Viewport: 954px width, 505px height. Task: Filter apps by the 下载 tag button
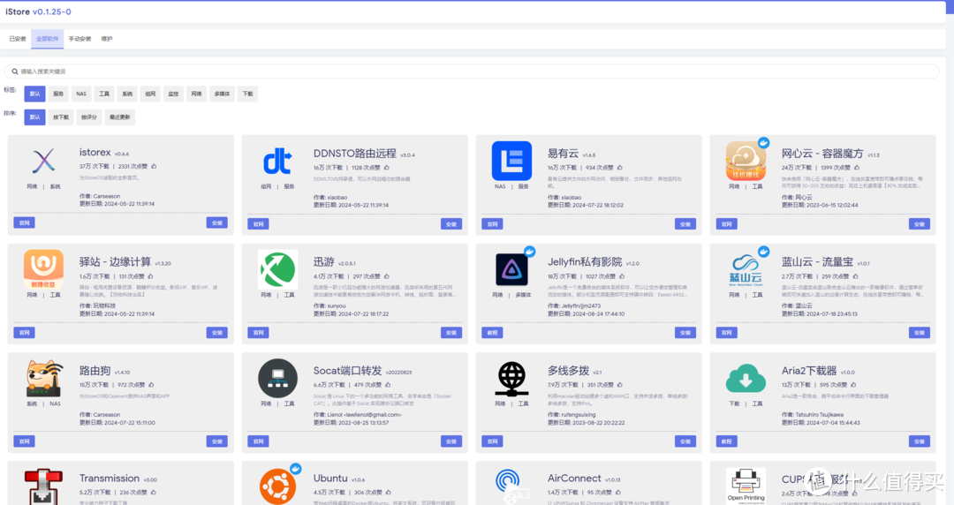(247, 94)
